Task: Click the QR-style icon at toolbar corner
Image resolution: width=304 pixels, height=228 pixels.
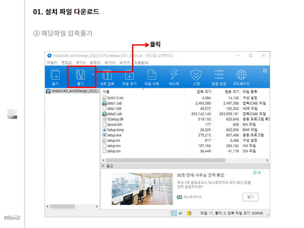Action: 265,71
